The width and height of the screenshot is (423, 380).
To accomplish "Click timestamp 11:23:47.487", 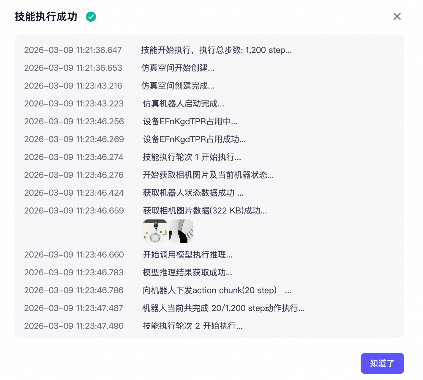I will point(73,308).
